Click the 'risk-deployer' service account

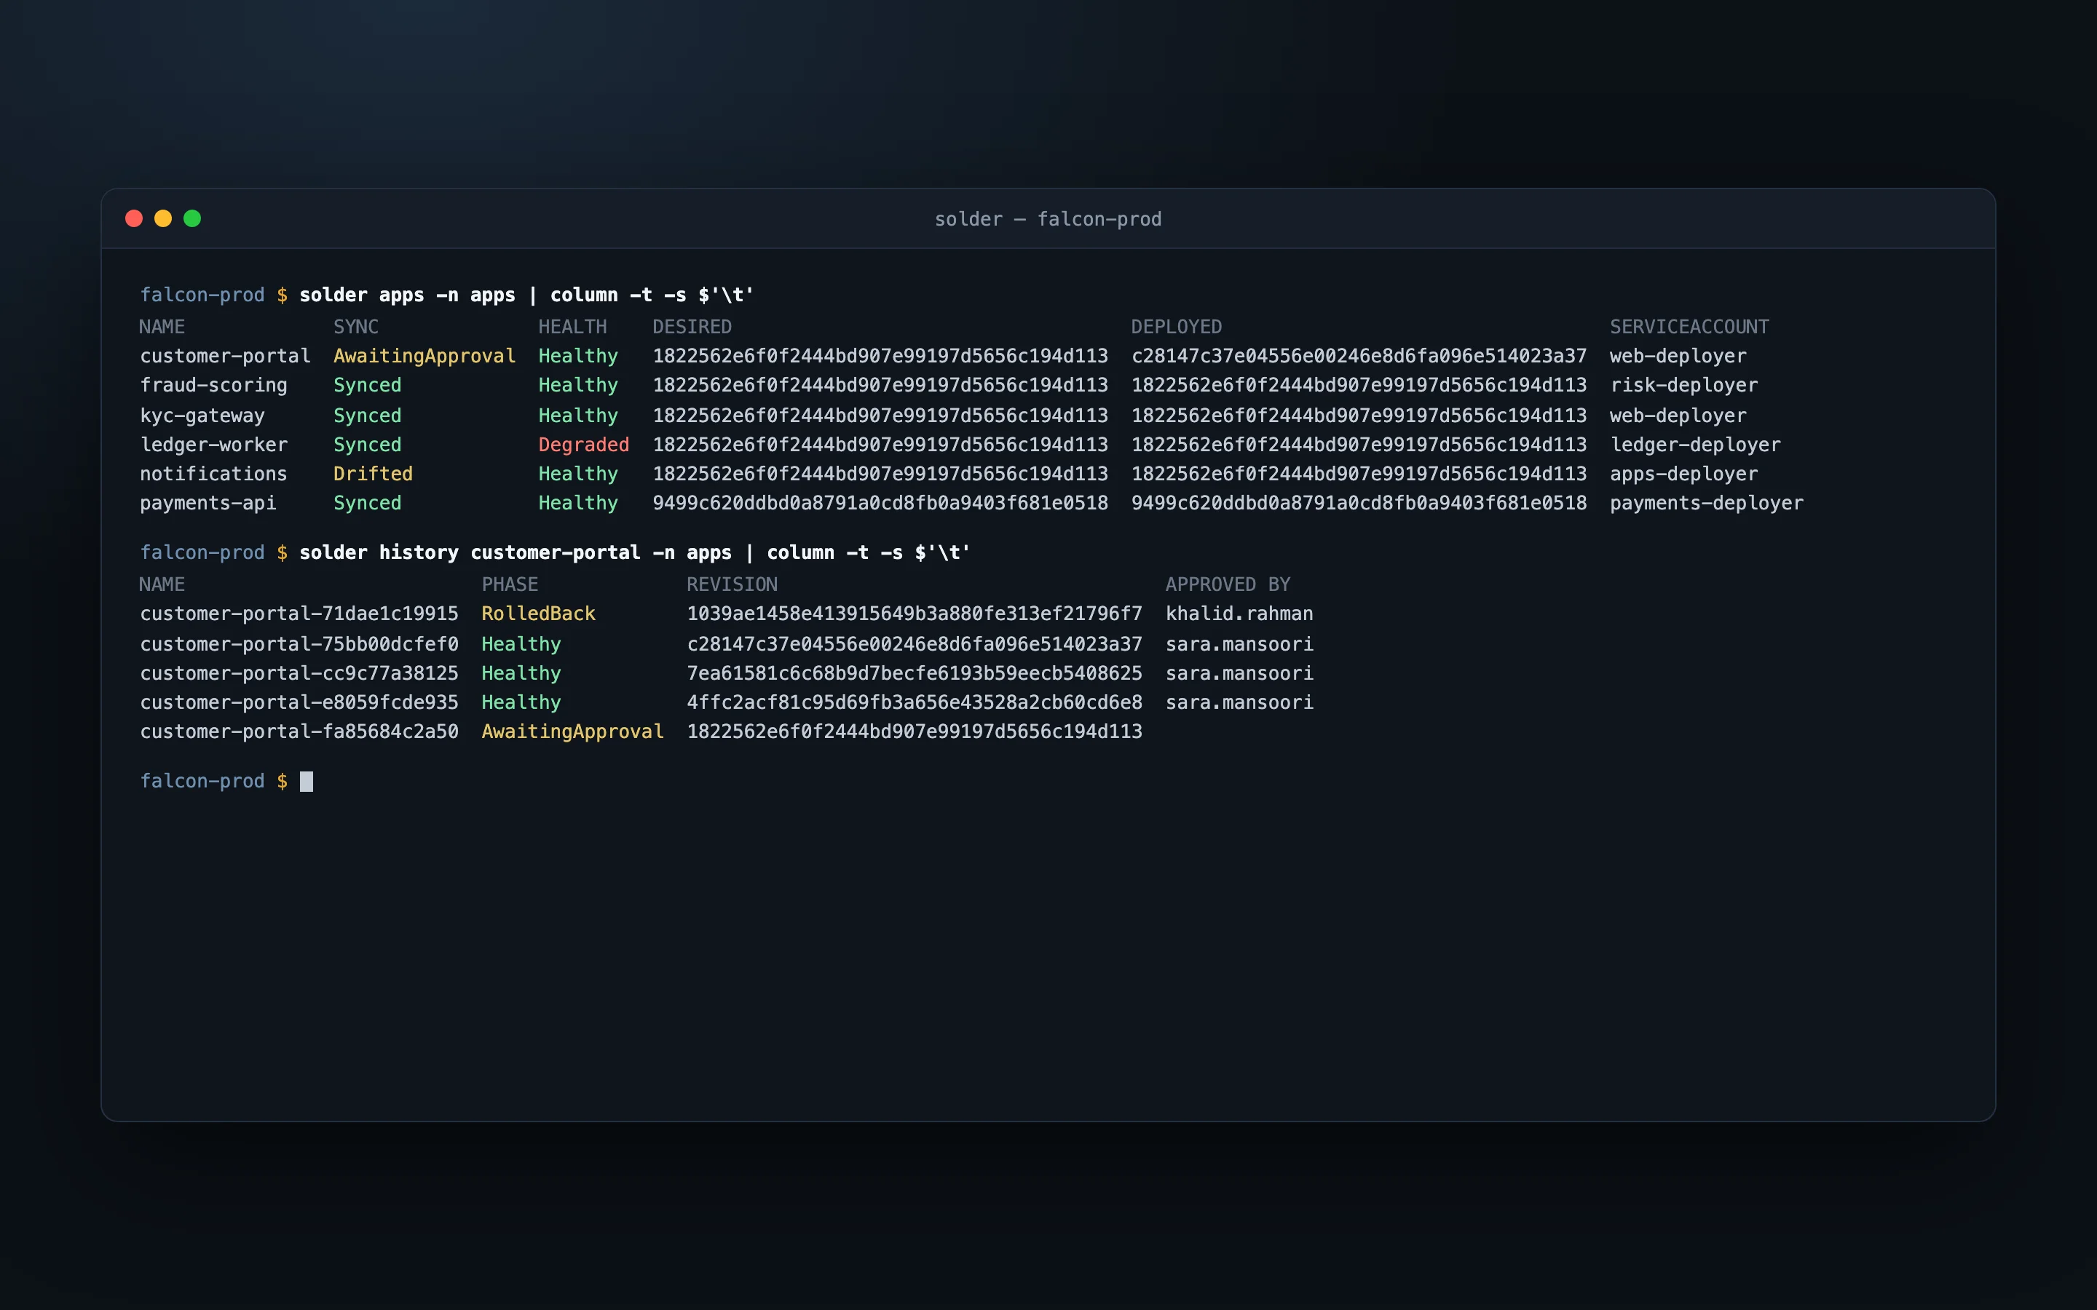click(1683, 386)
